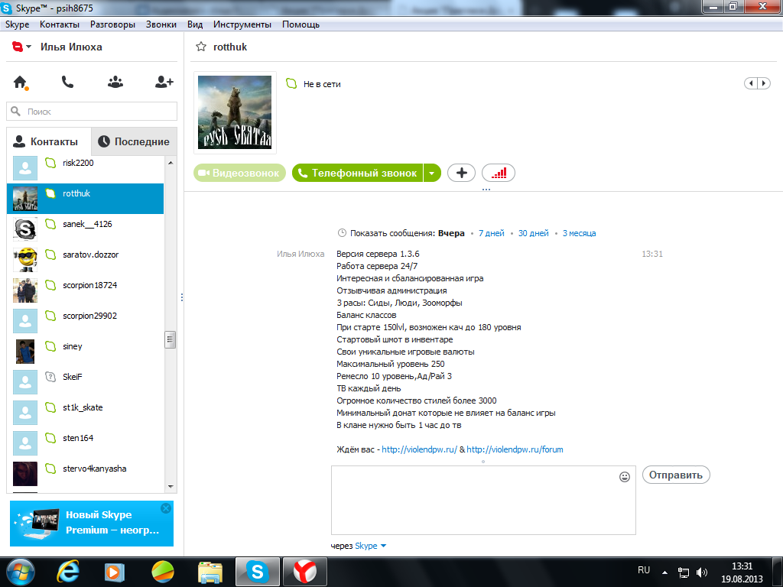The width and height of the screenshot is (783, 587).
Task: Select contact sten164
Action: click(86, 443)
